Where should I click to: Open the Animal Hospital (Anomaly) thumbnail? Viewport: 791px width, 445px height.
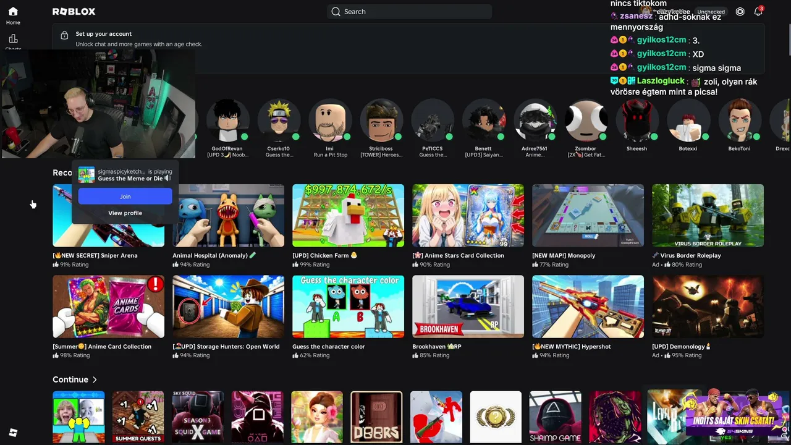pyautogui.click(x=229, y=216)
